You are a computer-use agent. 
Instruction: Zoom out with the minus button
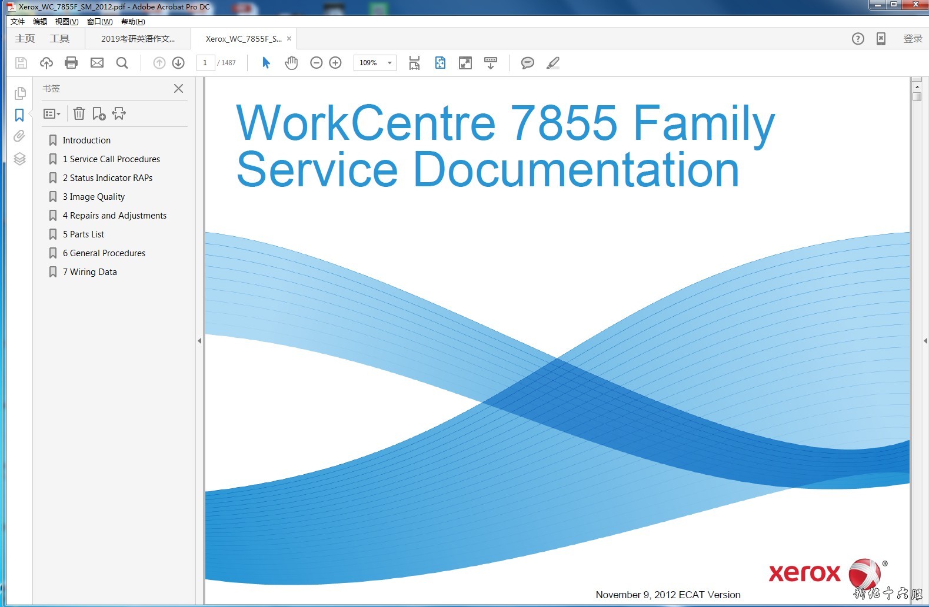point(316,63)
